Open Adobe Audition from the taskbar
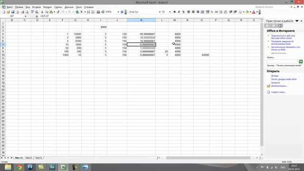 [52, 167]
